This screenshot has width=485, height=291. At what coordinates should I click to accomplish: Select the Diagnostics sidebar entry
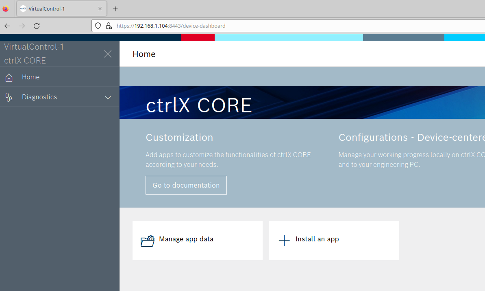click(39, 97)
